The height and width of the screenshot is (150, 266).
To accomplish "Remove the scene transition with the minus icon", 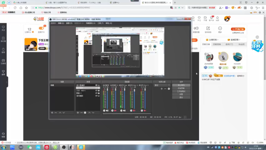I will pos(165,89).
